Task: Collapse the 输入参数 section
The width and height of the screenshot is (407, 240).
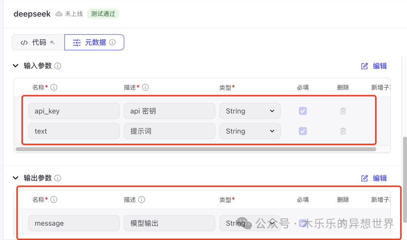Action: [15, 66]
